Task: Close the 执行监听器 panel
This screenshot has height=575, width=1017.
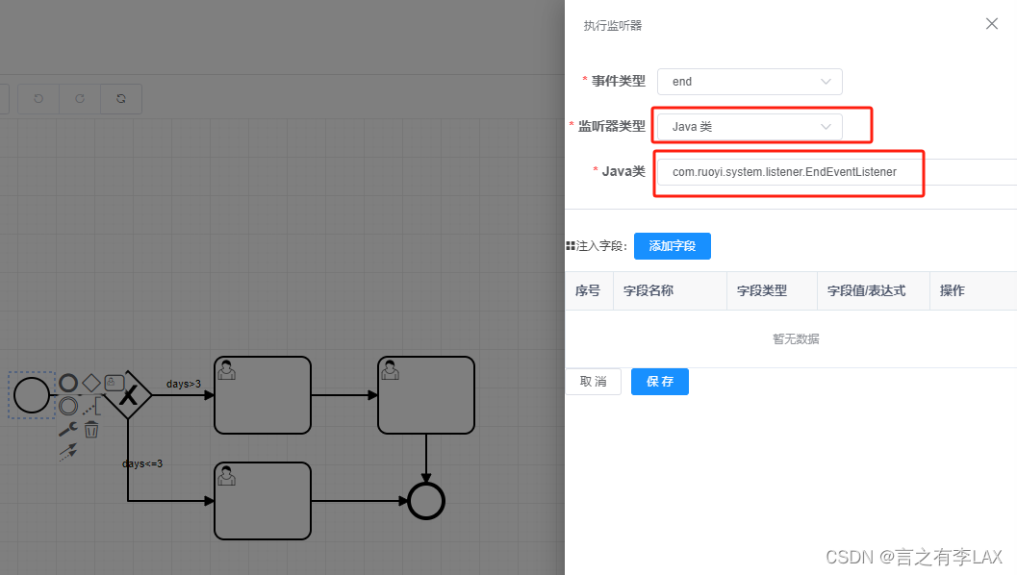Action: 991,23
